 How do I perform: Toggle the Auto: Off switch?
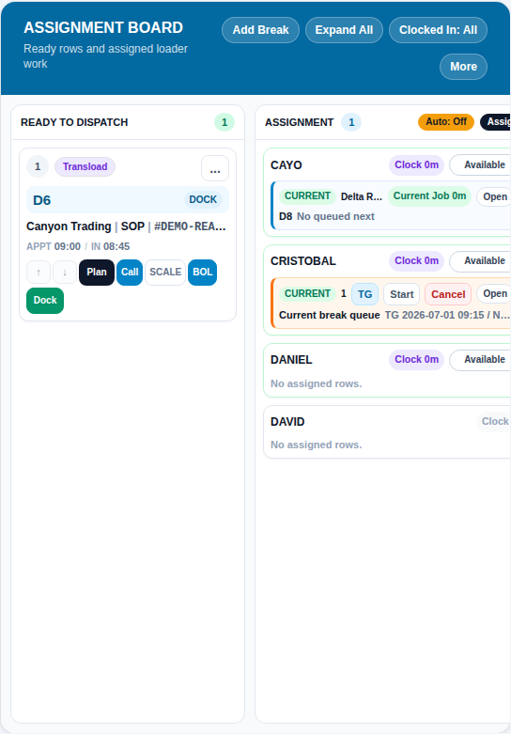point(446,122)
